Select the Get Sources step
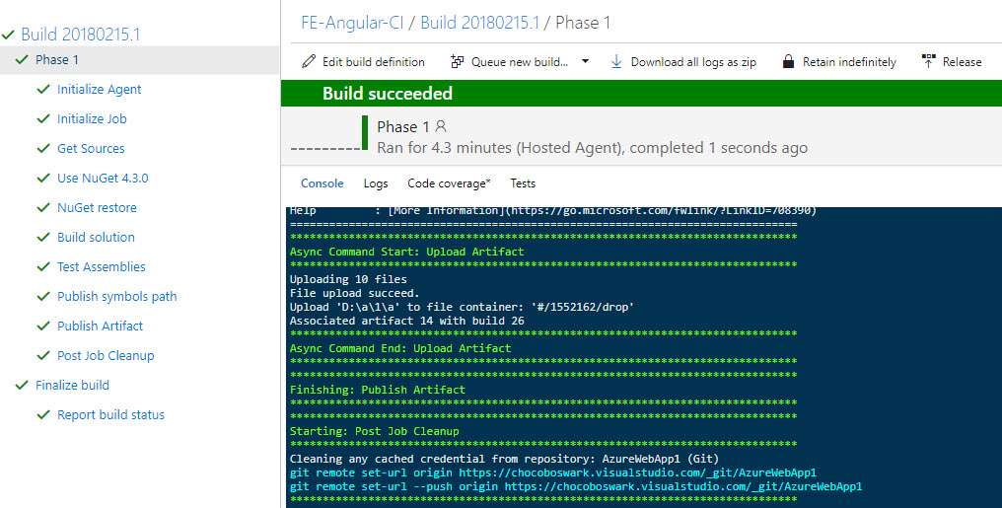 point(91,149)
